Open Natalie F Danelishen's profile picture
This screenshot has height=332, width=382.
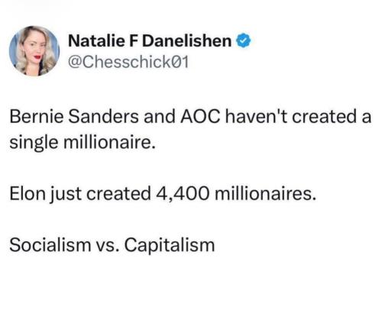(34, 51)
